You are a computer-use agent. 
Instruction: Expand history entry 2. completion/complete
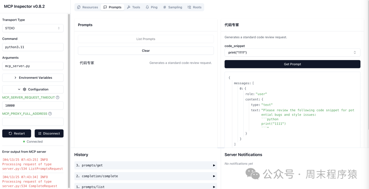click(146, 176)
